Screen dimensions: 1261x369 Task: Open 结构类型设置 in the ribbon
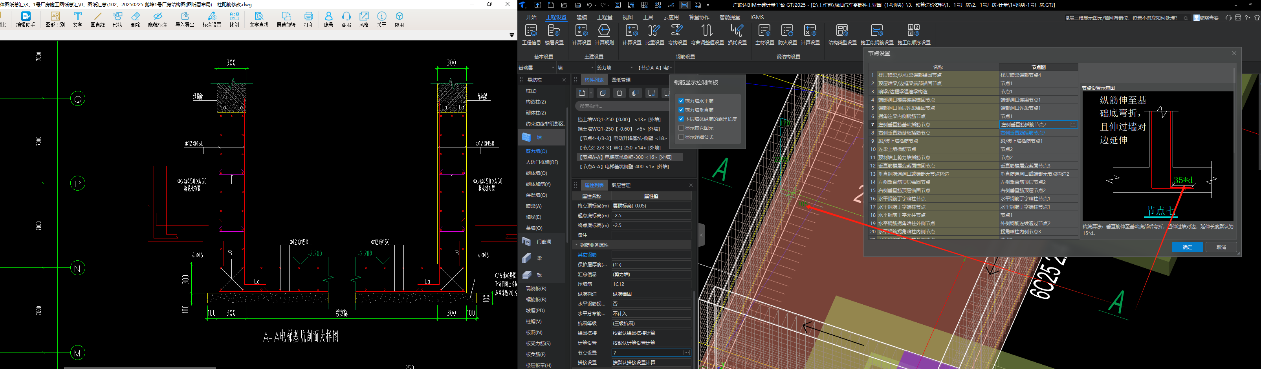(x=843, y=35)
